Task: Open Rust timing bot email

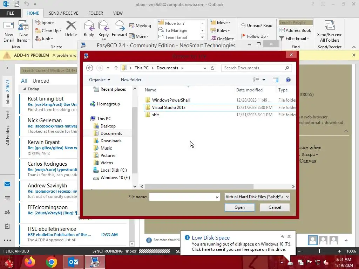Action: (48, 104)
